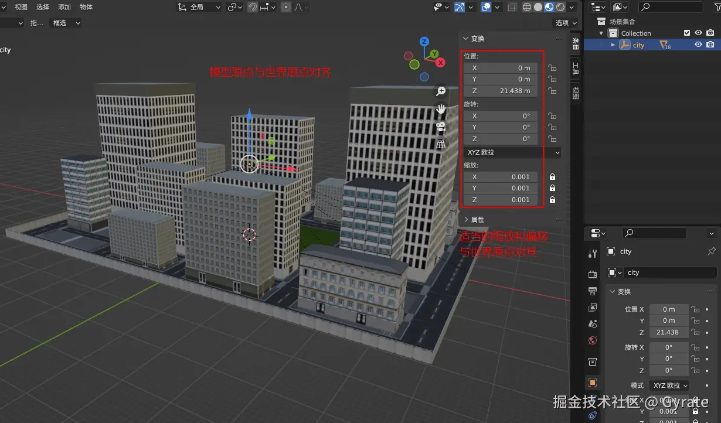Disable Collection in renders via camera icon

click(x=710, y=33)
